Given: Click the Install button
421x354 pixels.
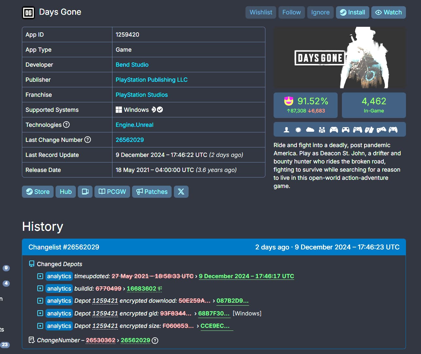Looking at the screenshot, I should [x=353, y=12].
